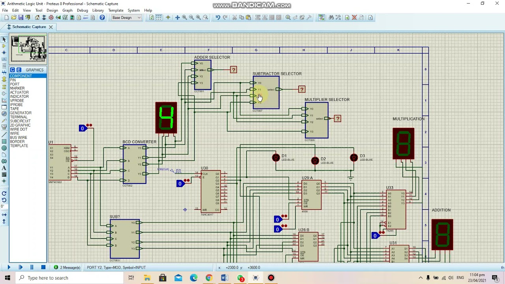Click the overview thumbnail of the schematic
The width and height of the screenshot is (505, 284).
[x=28, y=49]
